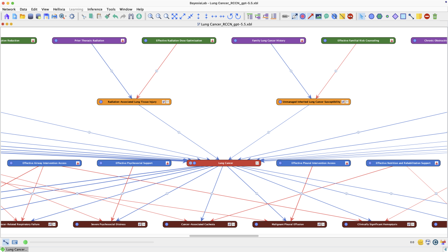448x252 pixels.
Task: Select the light-blue square node tool
Action: (x=403, y=16)
